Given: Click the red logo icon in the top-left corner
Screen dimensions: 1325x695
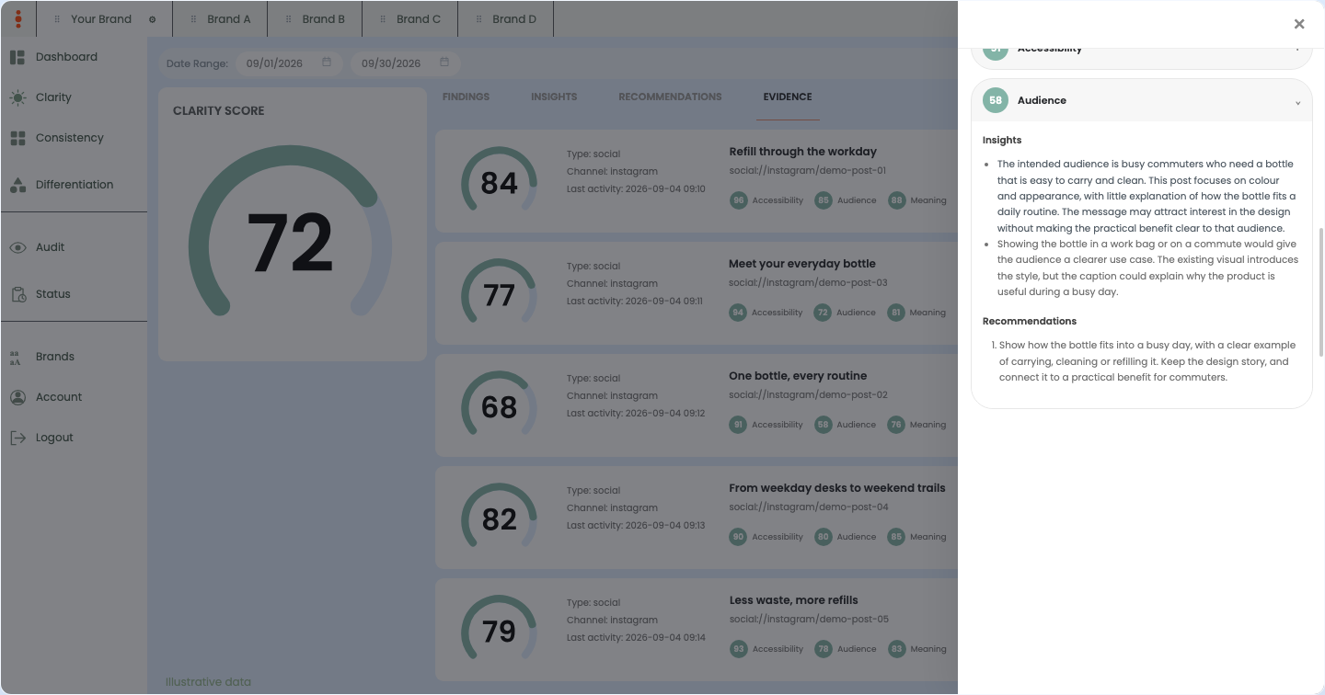Looking at the screenshot, I should tap(18, 18).
